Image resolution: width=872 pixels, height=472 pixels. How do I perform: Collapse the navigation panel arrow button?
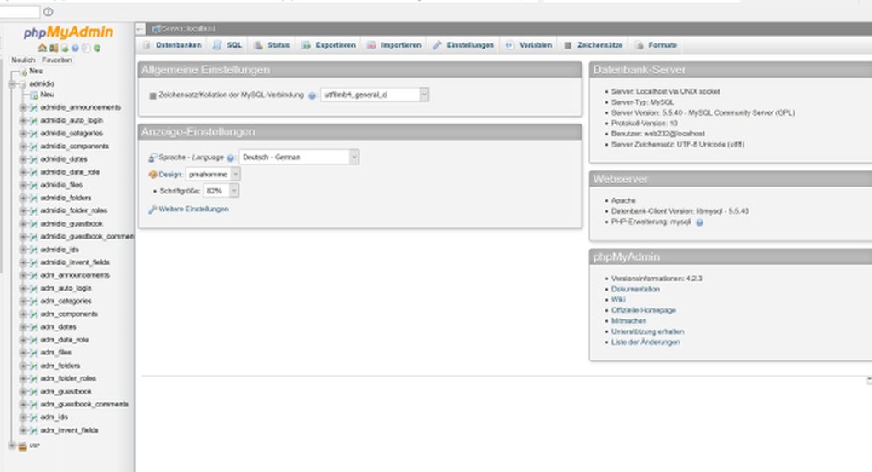coord(141,28)
